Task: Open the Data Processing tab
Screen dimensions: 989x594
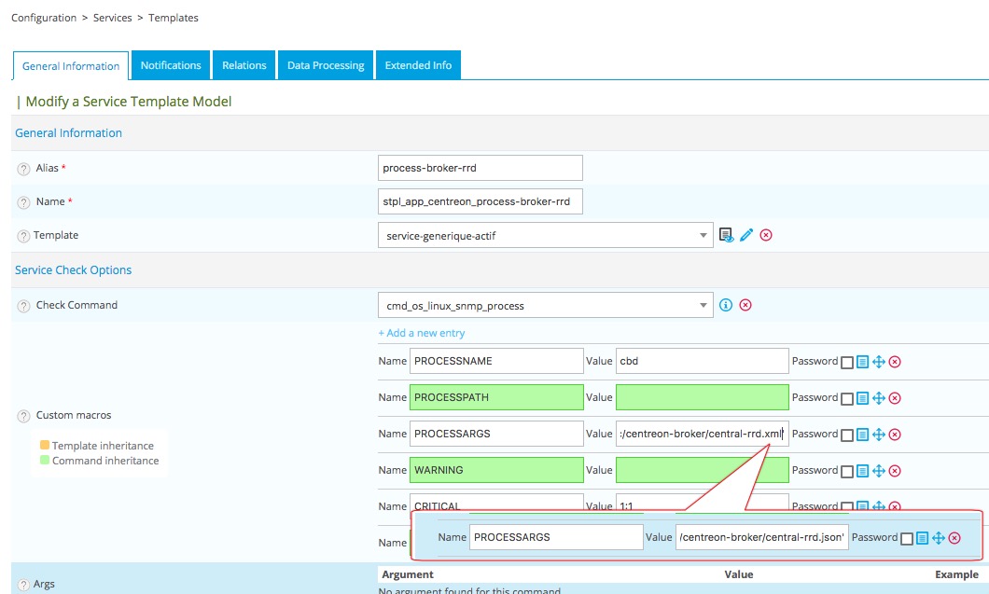Action: [x=326, y=65]
